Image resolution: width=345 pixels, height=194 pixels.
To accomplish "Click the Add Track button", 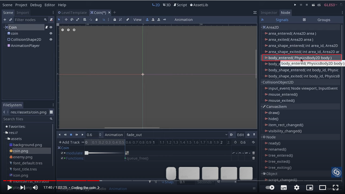I will click(x=69, y=142).
